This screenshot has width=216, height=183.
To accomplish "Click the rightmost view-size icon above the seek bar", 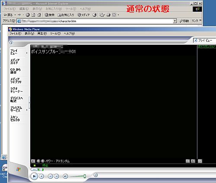I will click(x=200, y=161).
